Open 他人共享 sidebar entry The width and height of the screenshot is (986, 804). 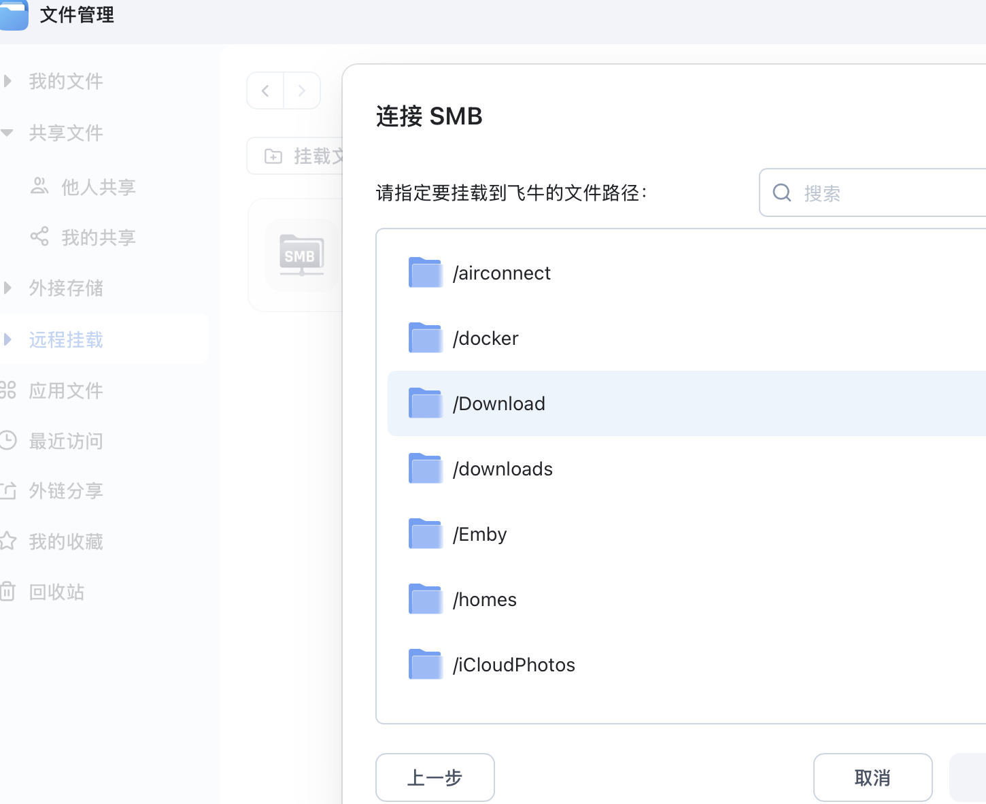click(x=99, y=187)
